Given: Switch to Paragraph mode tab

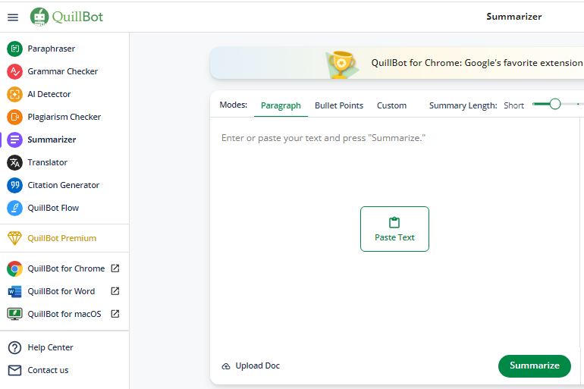Looking at the screenshot, I should [x=281, y=105].
